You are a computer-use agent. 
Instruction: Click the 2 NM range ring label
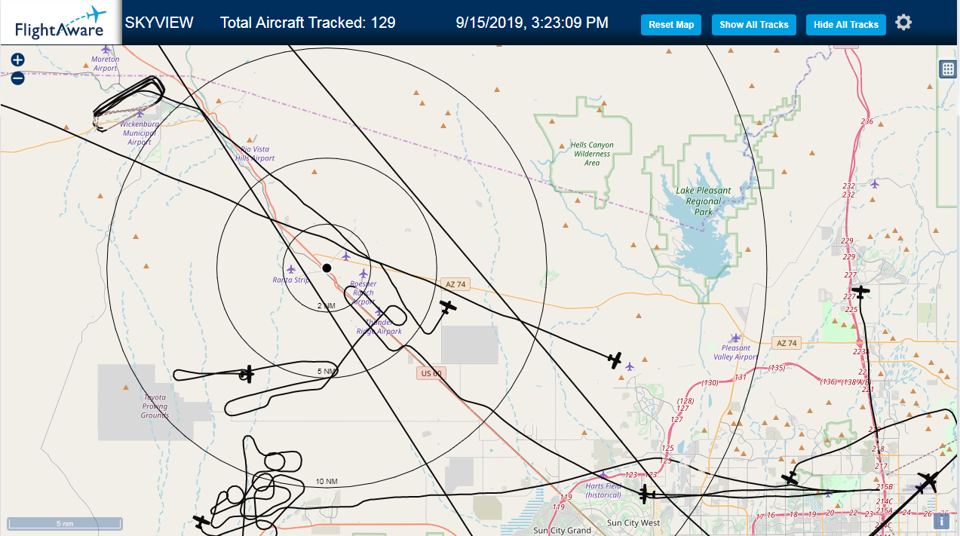click(326, 306)
